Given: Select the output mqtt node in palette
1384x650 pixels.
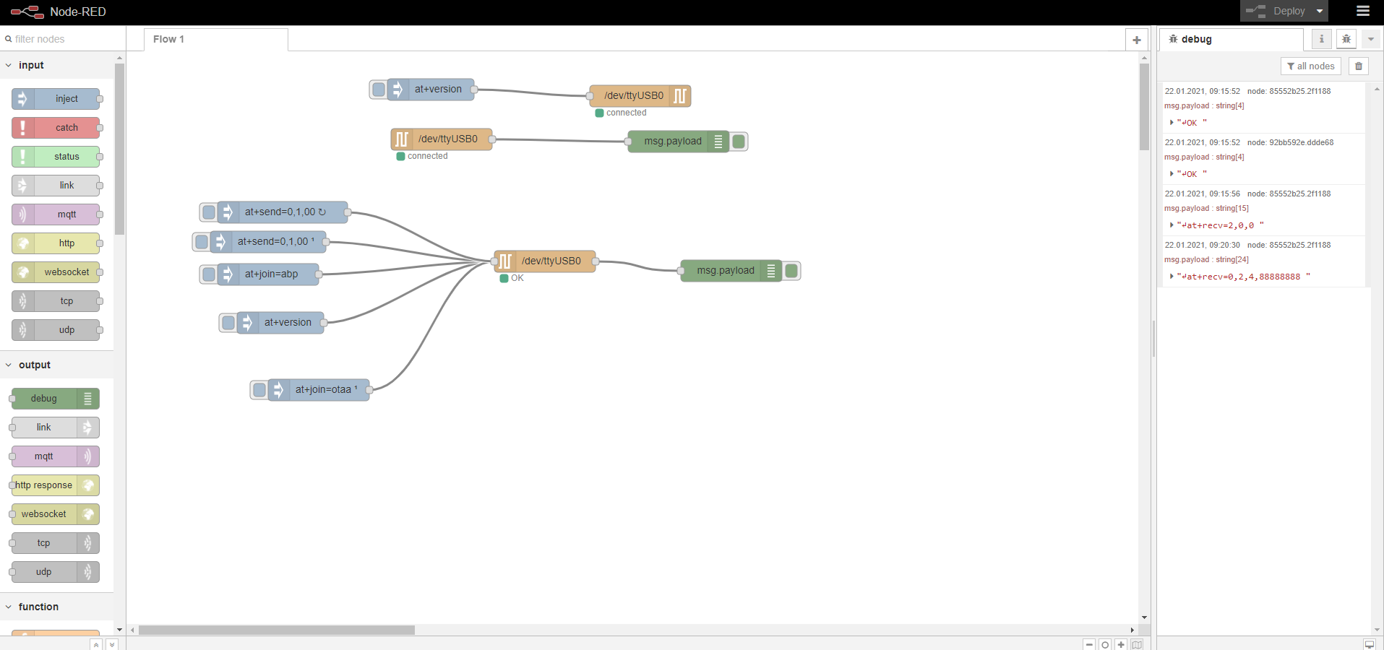Looking at the screenshot, I should pos(56,456).
